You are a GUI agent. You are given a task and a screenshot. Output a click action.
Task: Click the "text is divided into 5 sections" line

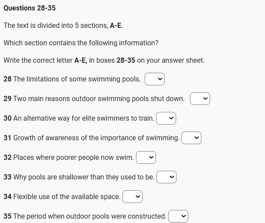tap(63, 26)
